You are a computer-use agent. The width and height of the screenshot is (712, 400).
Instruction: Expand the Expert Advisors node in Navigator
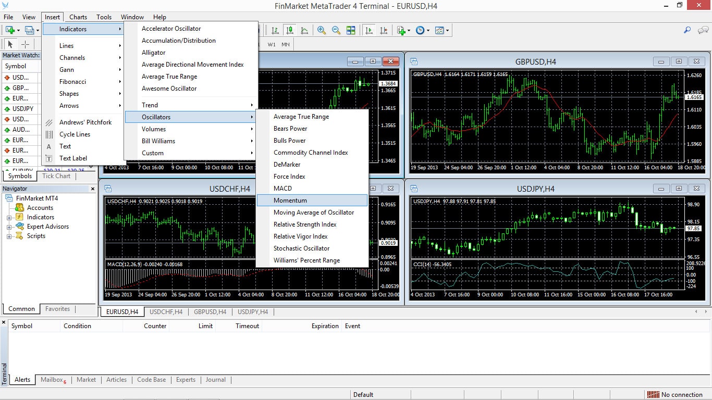(x=9, y=227)
